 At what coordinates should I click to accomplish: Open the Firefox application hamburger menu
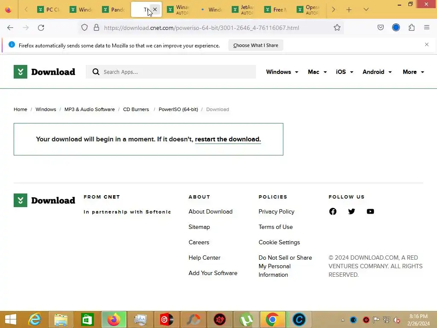pos(427,28)
